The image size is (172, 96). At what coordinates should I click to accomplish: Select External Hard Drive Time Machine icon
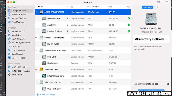click(x=44, y=76)
